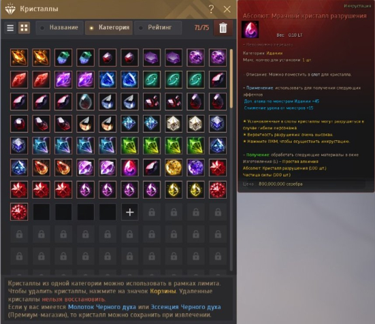375x324 pixels.
Task: Sort crystals by Рейтинг
Action: coord(158,27)
